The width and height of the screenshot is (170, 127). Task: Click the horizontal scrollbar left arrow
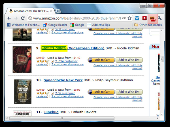pyautogui.click(x=7, y=118)
